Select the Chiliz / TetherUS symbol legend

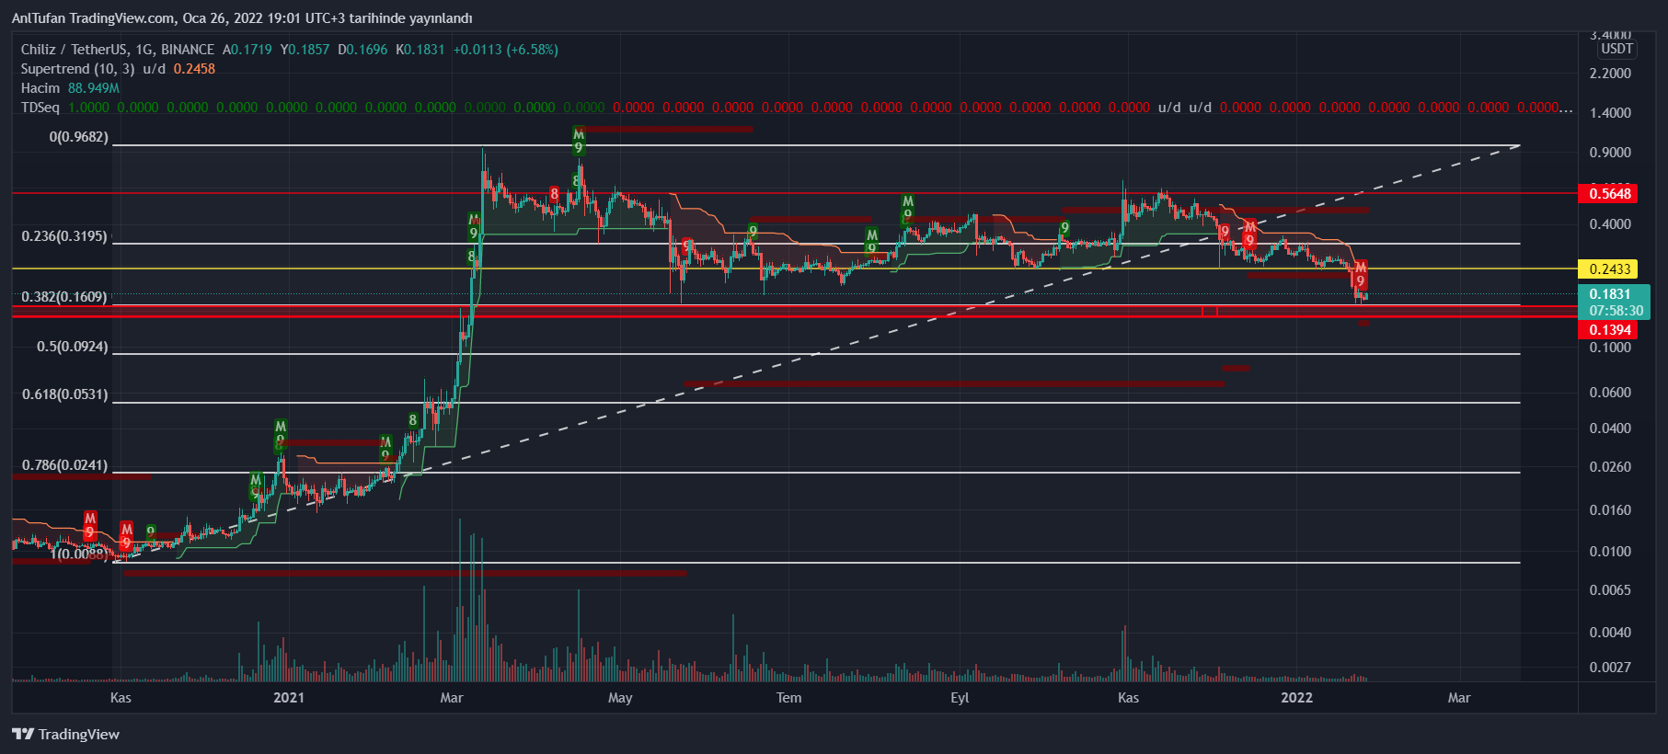point(117,50)
